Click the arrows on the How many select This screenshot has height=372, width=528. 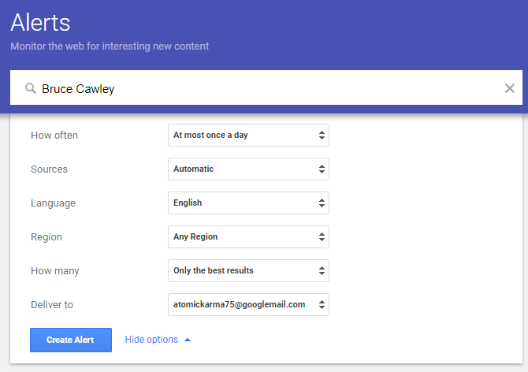point(322,270)
